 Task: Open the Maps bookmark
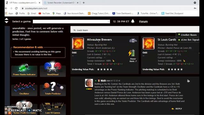point(57,13)
